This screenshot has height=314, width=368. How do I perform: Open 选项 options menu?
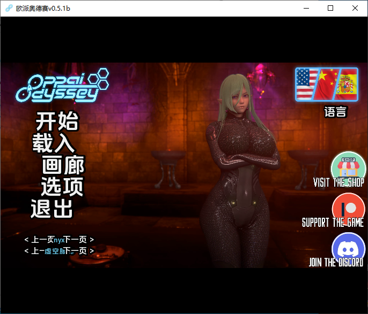click(x=62, y=187)
